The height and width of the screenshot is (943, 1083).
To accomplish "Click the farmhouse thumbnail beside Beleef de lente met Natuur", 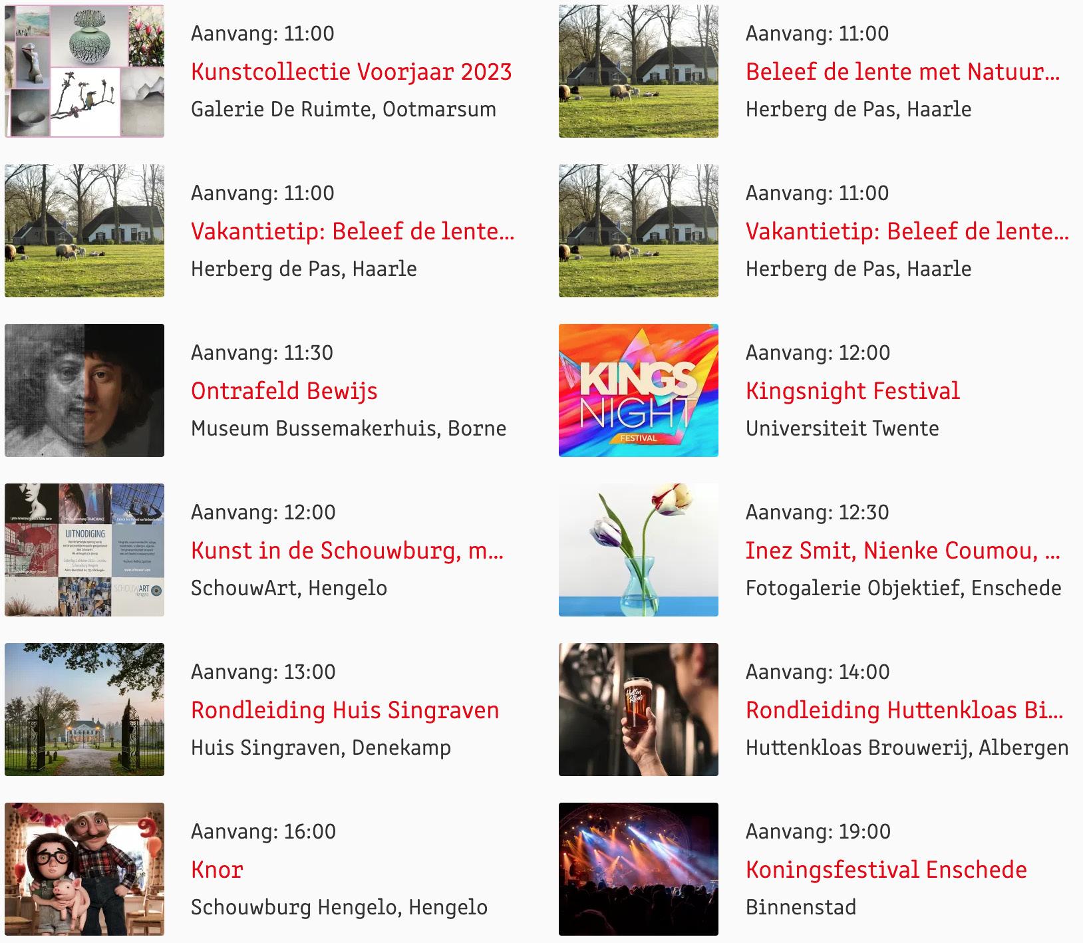I will tap(639, 71).
